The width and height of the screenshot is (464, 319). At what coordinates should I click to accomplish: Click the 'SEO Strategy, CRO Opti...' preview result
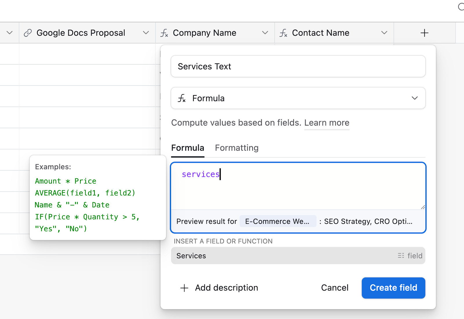click(368, 221)
